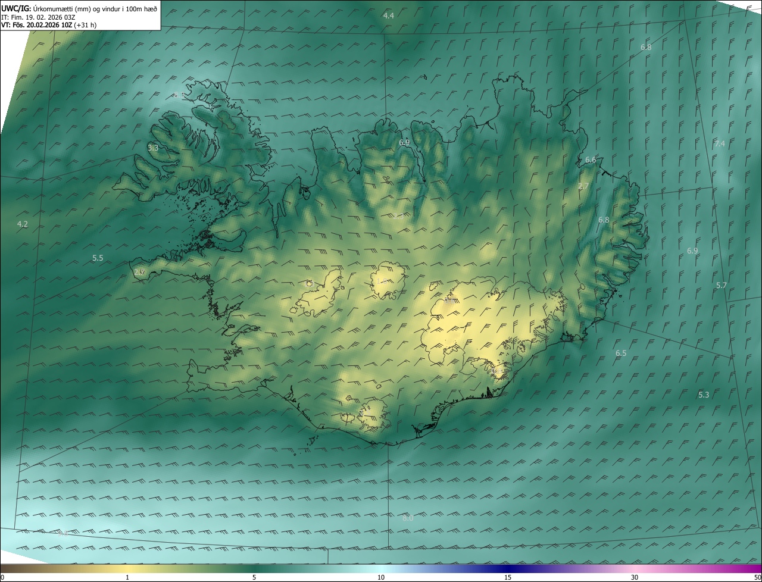Pick the 8.0 value on the map
Viewport: 762px width, 582px height.
[x=408, y=518]
